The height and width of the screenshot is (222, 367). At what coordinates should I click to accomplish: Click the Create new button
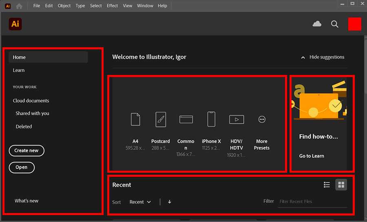click(27, 151)
